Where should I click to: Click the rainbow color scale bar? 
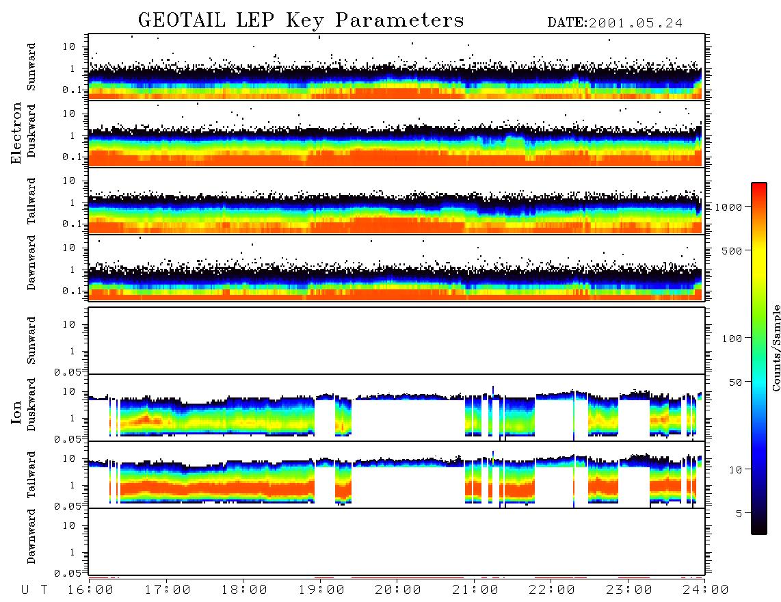tap(759, 358)
